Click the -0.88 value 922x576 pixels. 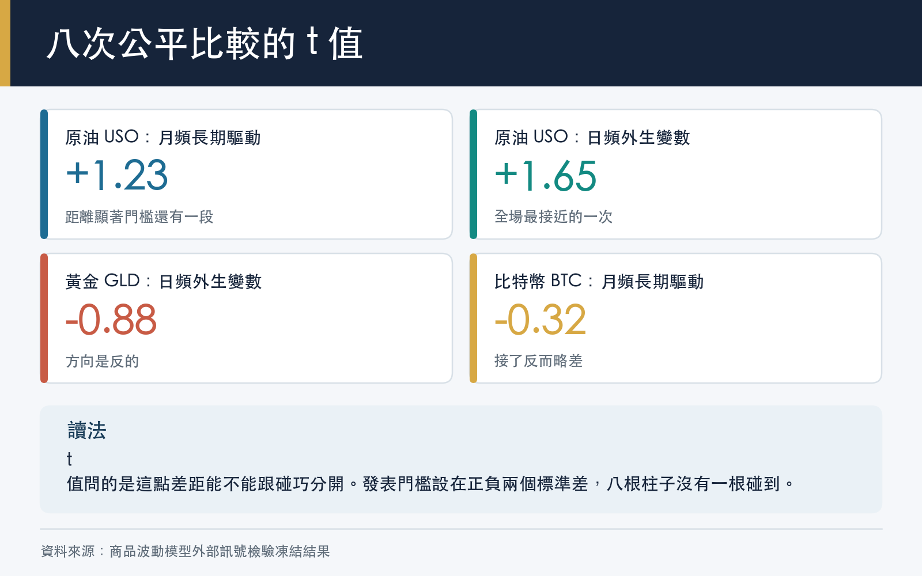pyautogui.click(x=111, y=320)
